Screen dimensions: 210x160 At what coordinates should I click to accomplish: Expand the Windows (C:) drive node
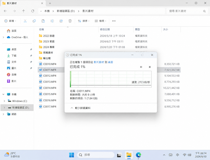4,101
